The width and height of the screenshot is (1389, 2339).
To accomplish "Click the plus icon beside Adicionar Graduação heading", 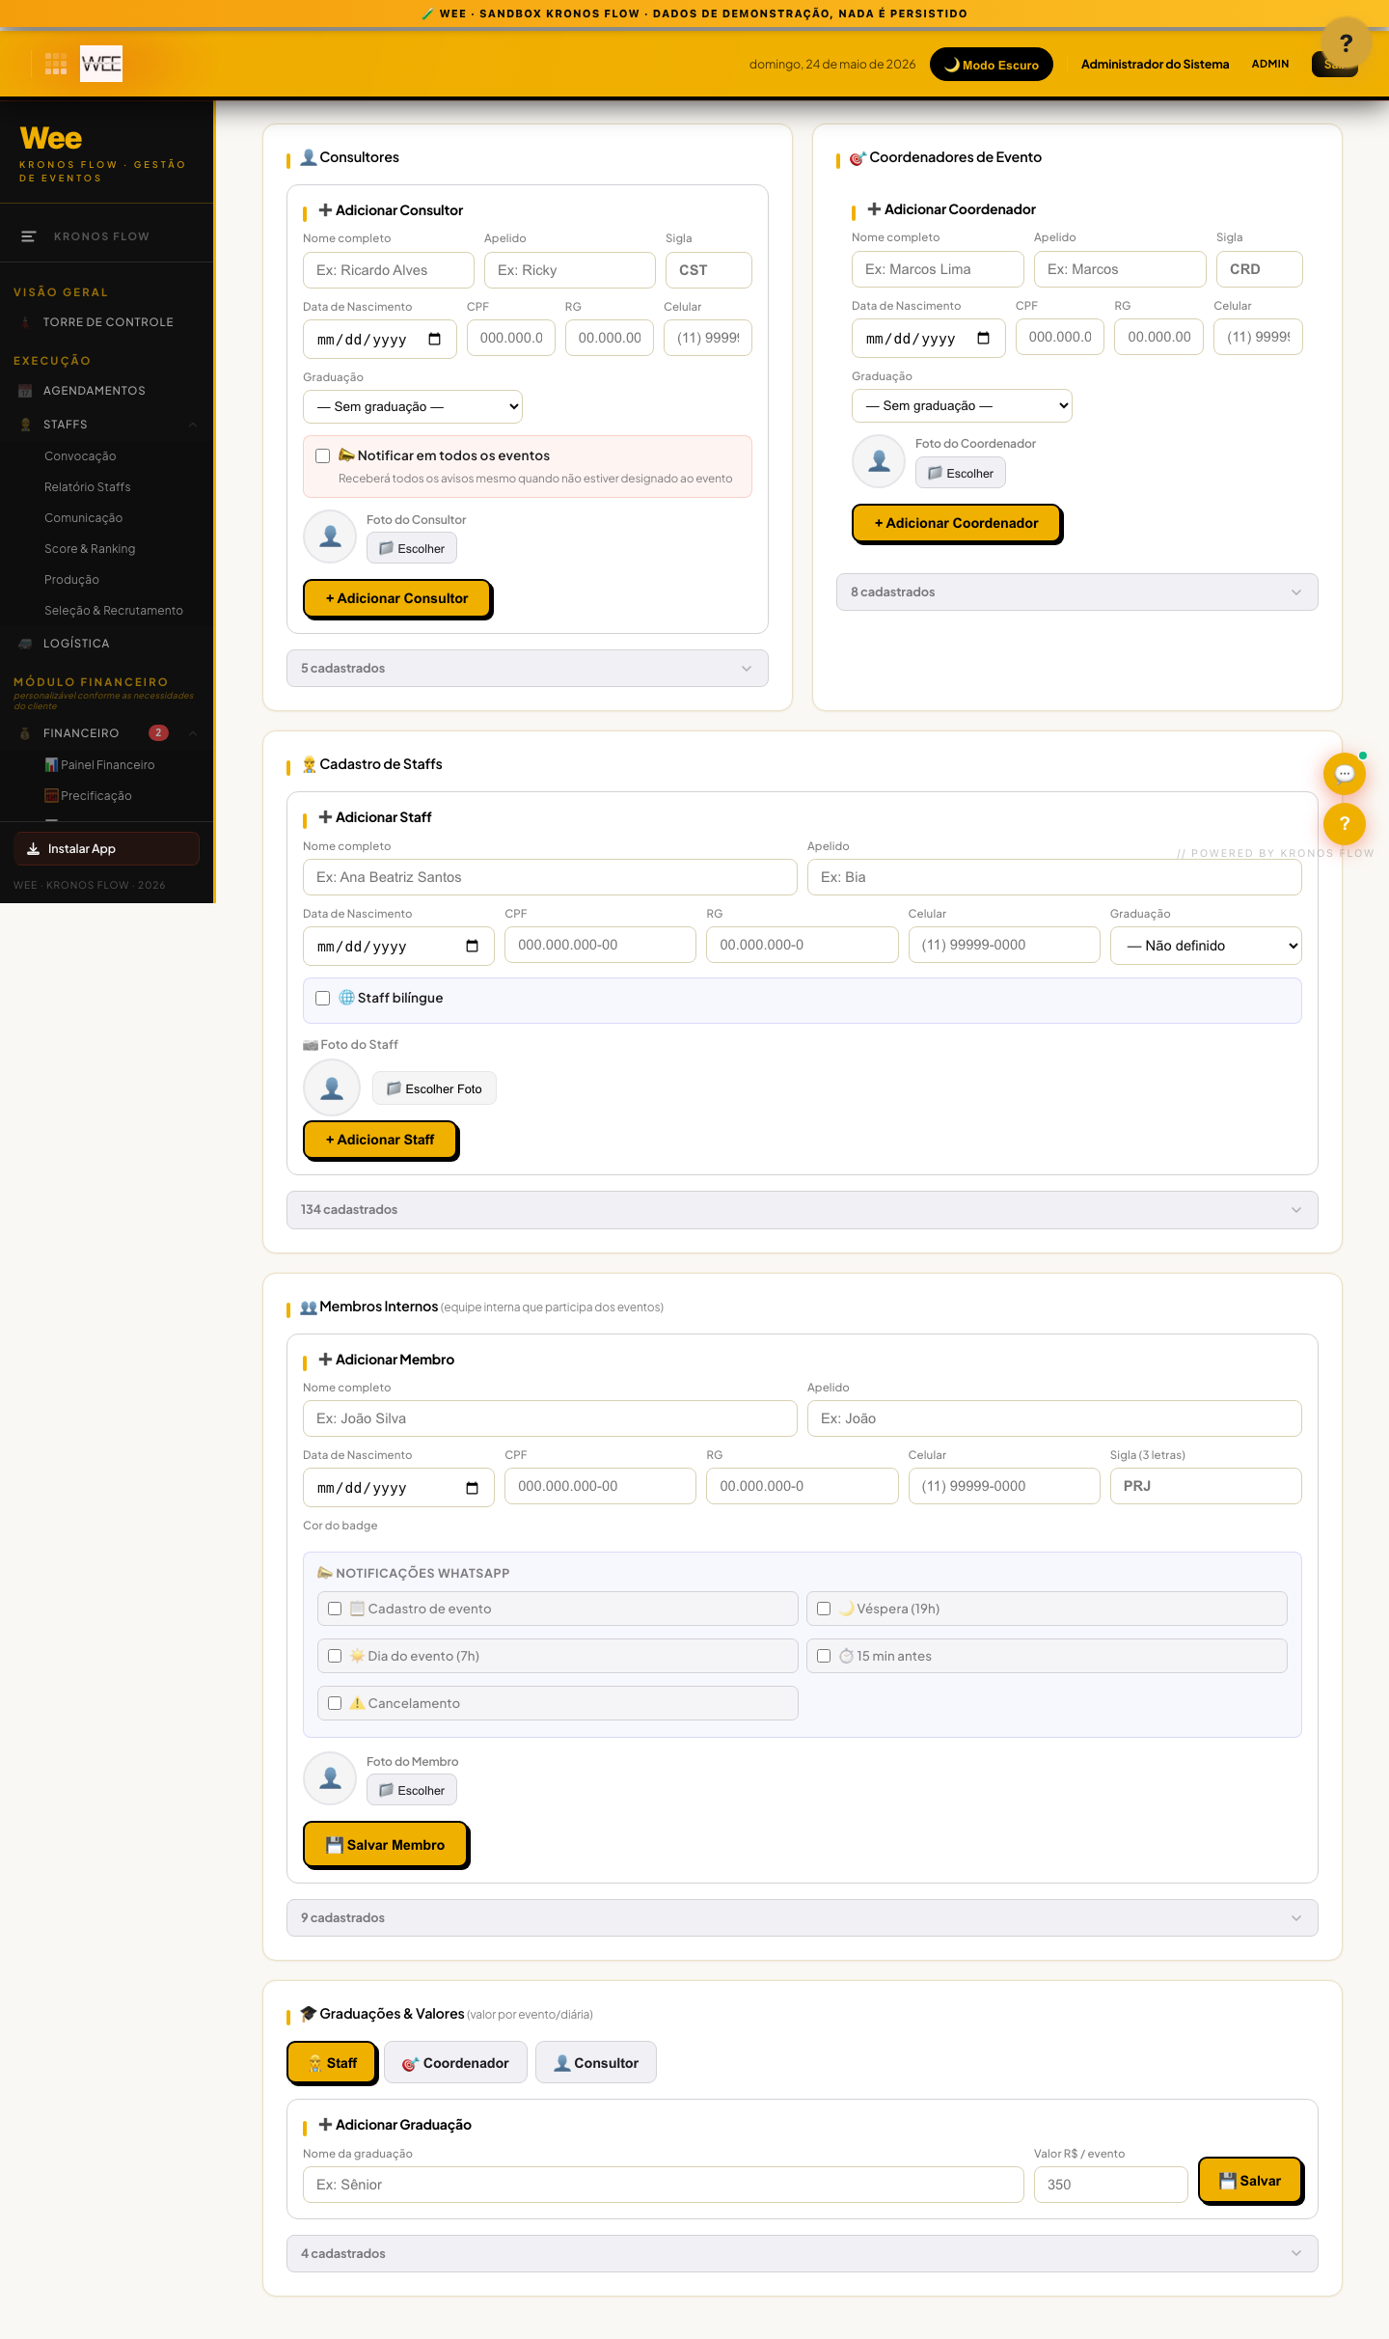I will coord(325,2125).
